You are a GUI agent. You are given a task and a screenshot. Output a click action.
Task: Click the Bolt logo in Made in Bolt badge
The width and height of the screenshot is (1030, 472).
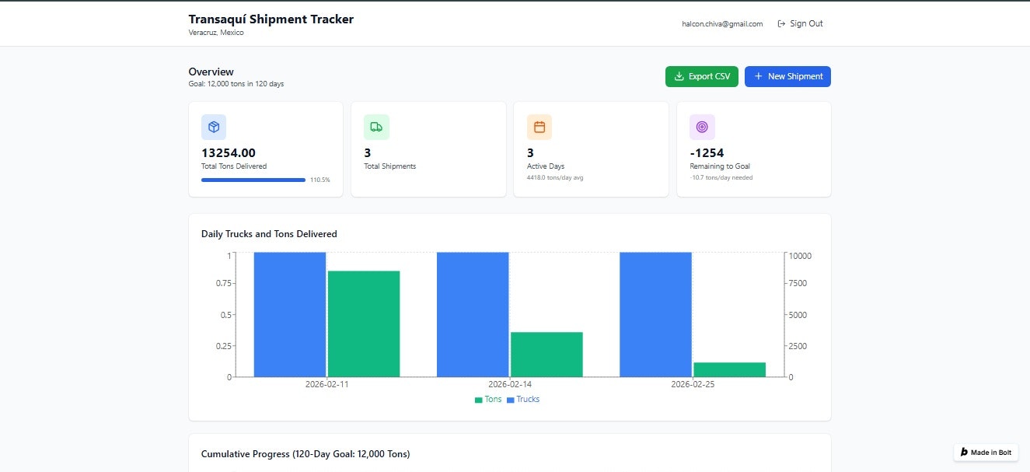963,452
